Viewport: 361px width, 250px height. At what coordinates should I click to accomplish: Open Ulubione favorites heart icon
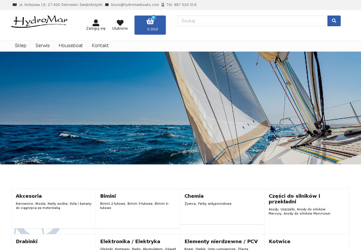pyautogui.click(x=120, y=23)
